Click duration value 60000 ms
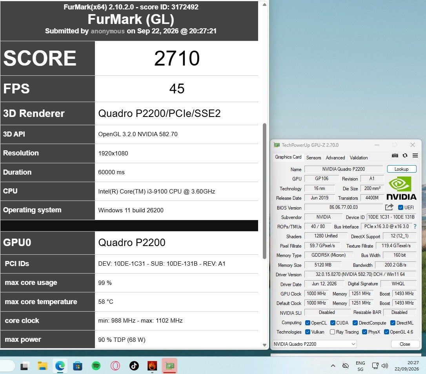This screenshot has width=426, height=374. click(x=111, y=172)
